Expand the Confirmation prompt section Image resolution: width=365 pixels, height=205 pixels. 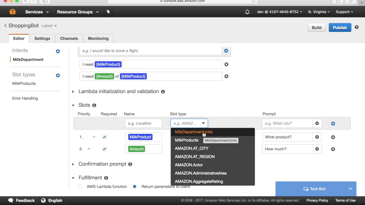pyautogui.click(x=73, y=164)
